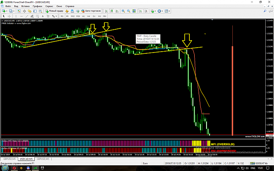Select the cursor pointer tool
The width and height of the screenshot is (274, 171).
4,16
